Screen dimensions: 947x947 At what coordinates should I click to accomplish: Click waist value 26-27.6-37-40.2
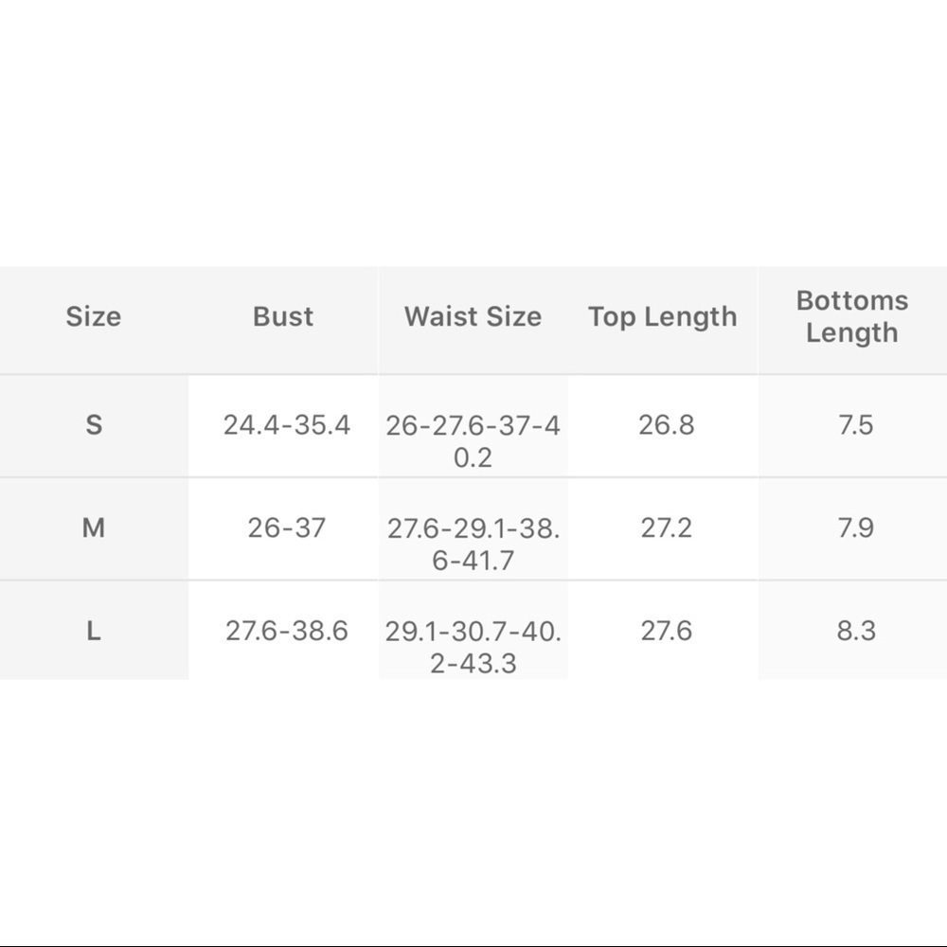point(473,441)
